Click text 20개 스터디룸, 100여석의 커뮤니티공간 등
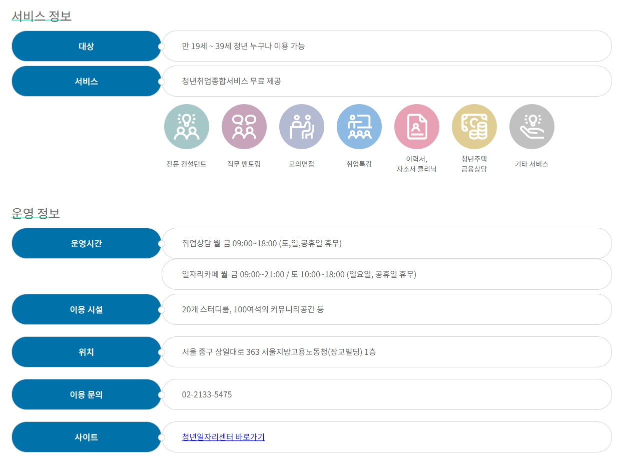620x472 pixels. [x=253, y=309]
